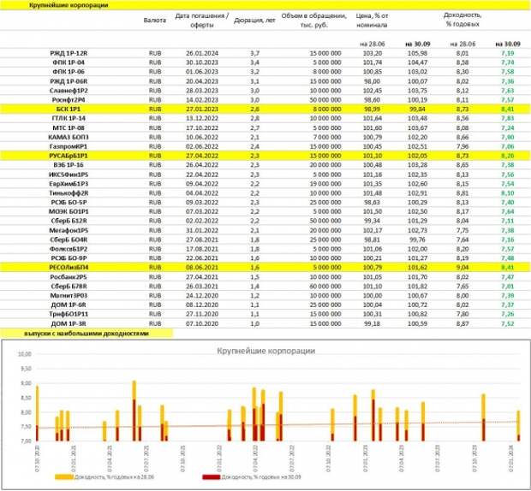Click the "на 28.06" subheader under Доходность
531x491 pixels.
462,44
